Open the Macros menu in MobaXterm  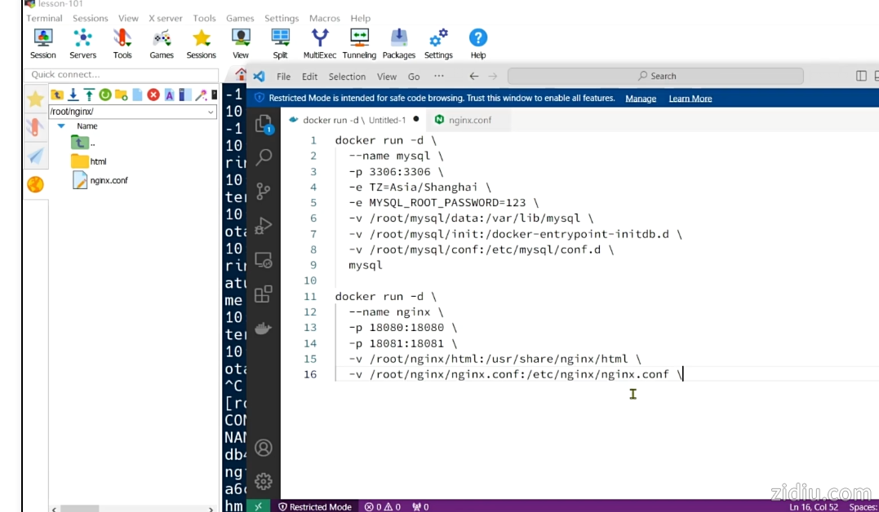click(x=325, y=18)
